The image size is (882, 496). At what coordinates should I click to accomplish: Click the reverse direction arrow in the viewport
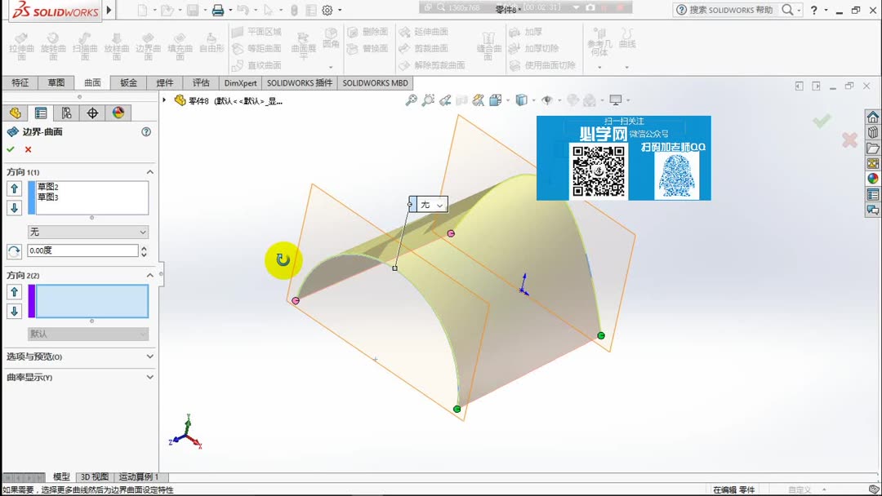pyautogui.click(x=283, y=259)
